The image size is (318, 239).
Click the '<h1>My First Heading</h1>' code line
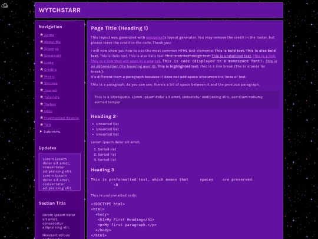(126, 220)
